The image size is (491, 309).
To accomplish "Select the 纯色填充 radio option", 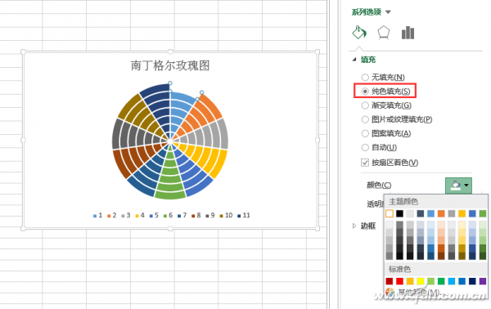I will click(x=365, y=92).
